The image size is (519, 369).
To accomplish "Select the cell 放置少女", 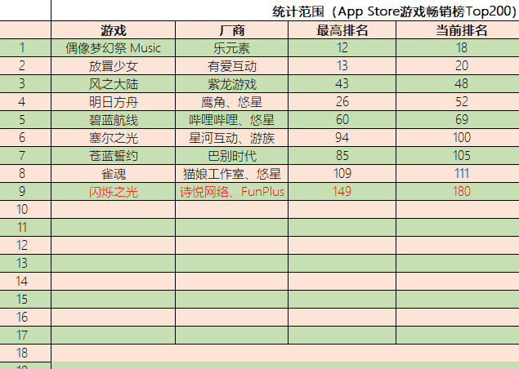I will pyautogui.click(x=114, y=66).
